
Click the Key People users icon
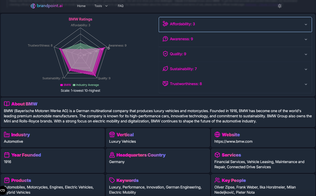pyautogui.click(x=217, y=180)
